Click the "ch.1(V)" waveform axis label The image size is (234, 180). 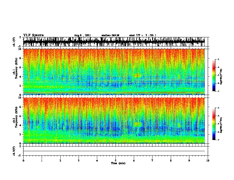click(14, 42)
